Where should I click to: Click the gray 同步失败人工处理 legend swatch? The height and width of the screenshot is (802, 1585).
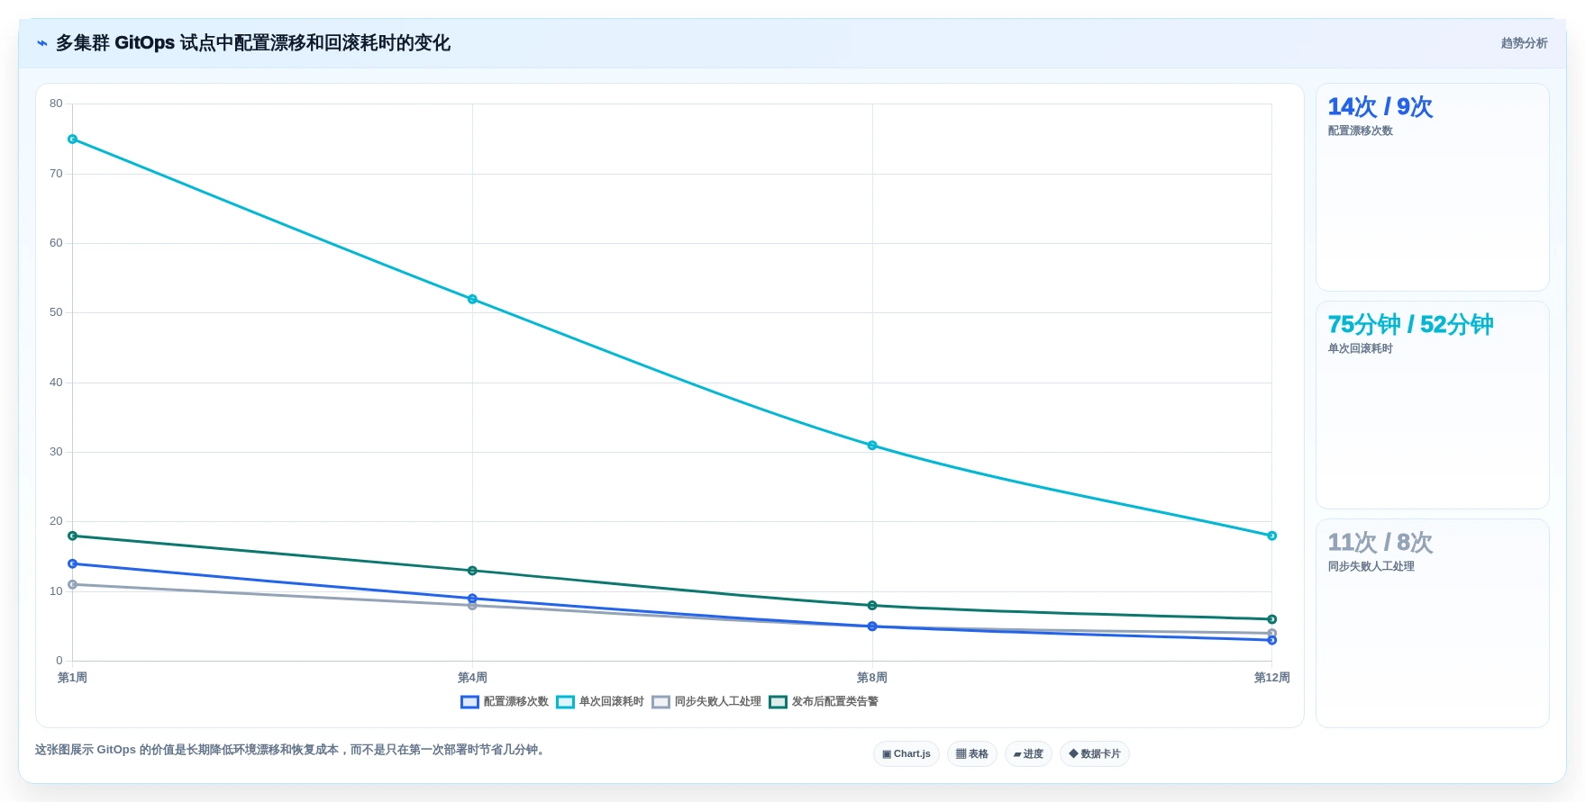click(660, 702)
